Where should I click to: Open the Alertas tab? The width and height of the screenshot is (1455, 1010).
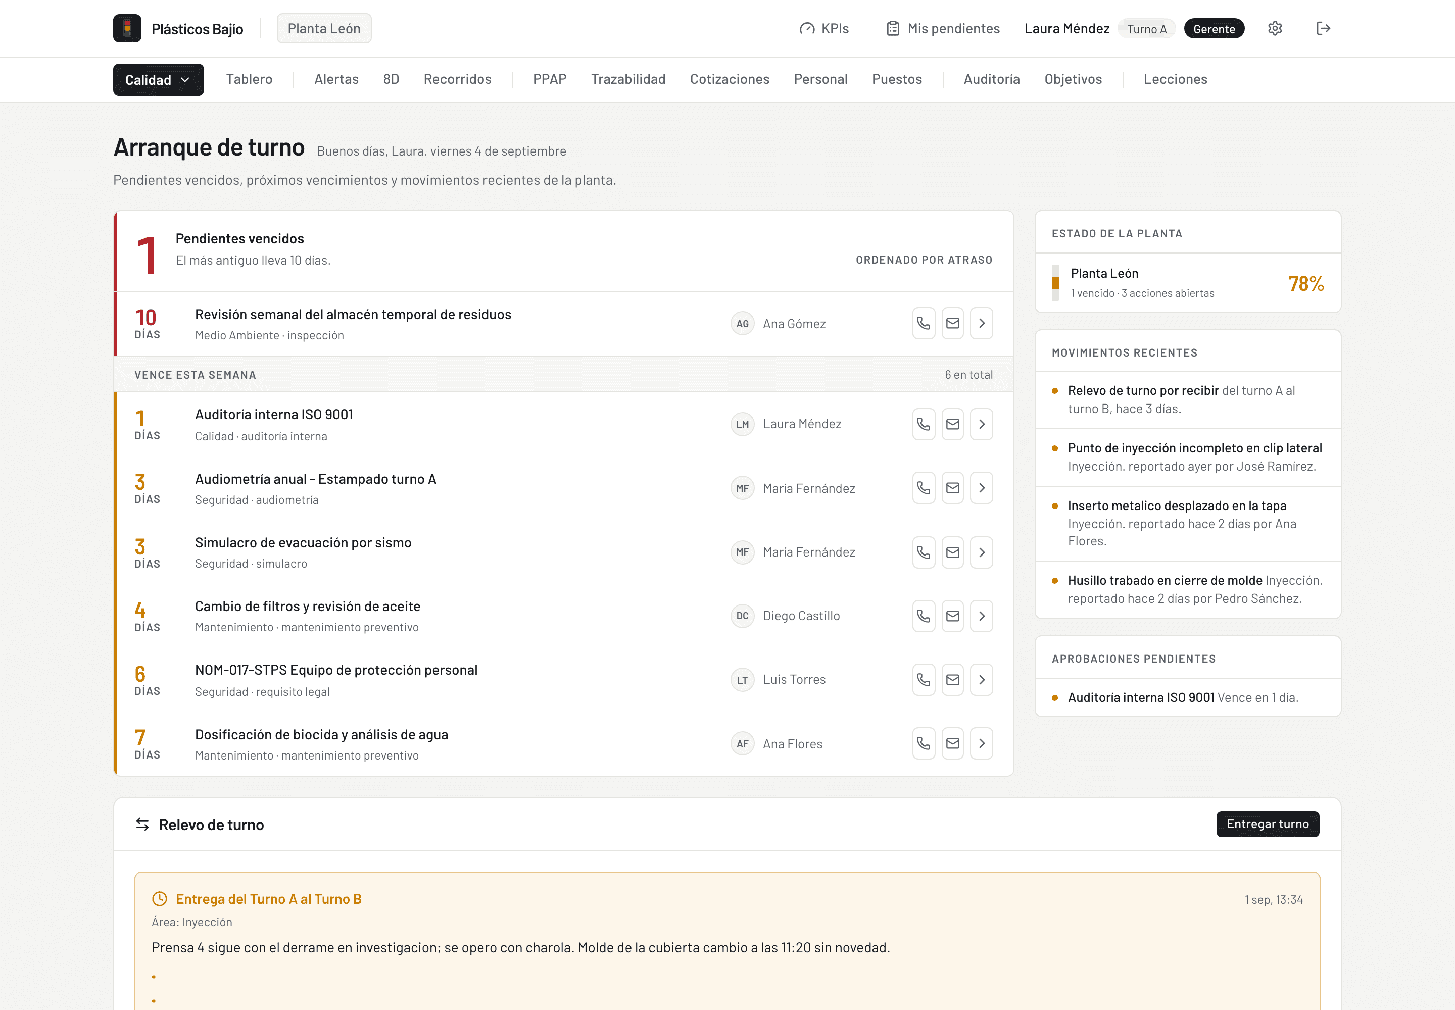[x=336, y=79]
